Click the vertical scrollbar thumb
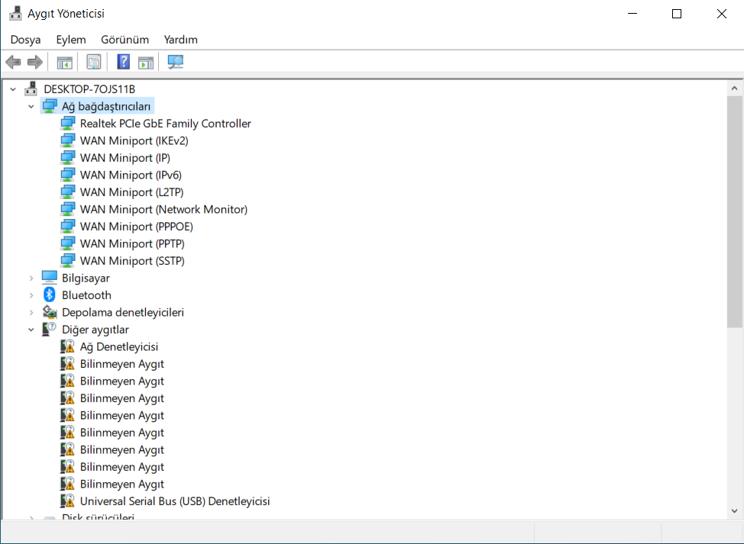Screen dimensions: 744x544 pyautogui.click(x=735, y=211)
